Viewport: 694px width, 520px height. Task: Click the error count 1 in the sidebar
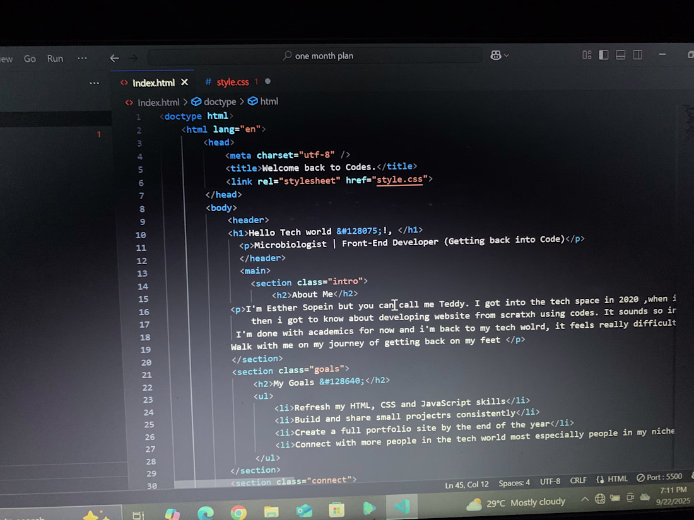(99, 134)
